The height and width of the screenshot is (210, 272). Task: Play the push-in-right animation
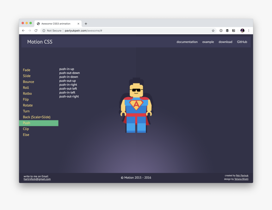[x=68, y=85]
